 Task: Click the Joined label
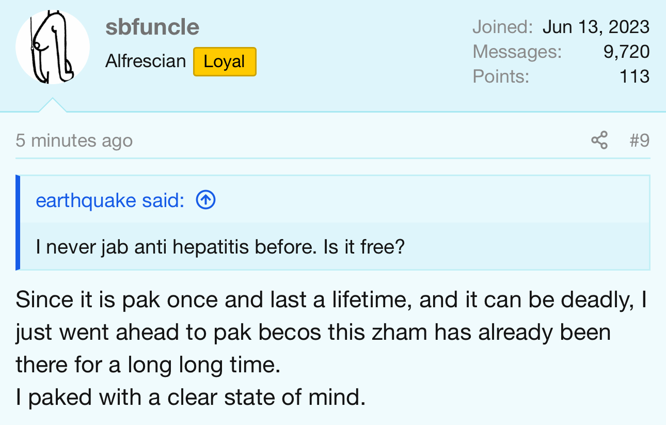point(502,27)
